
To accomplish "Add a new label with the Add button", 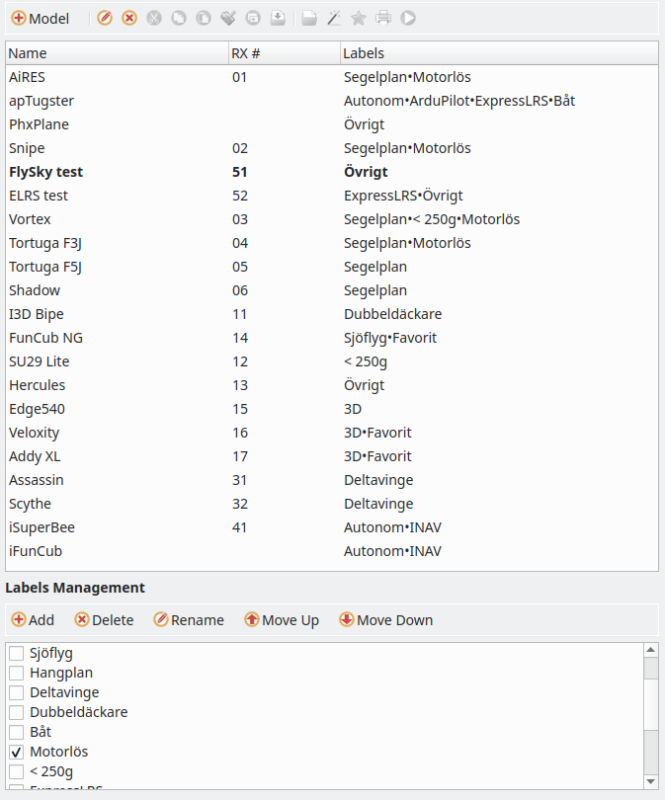I will coord(32,619).
